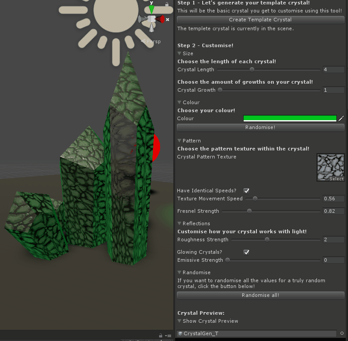Click the grey bottom axis cone on the gizmo
The image size is (348, 341).
[x=152, y=28]
